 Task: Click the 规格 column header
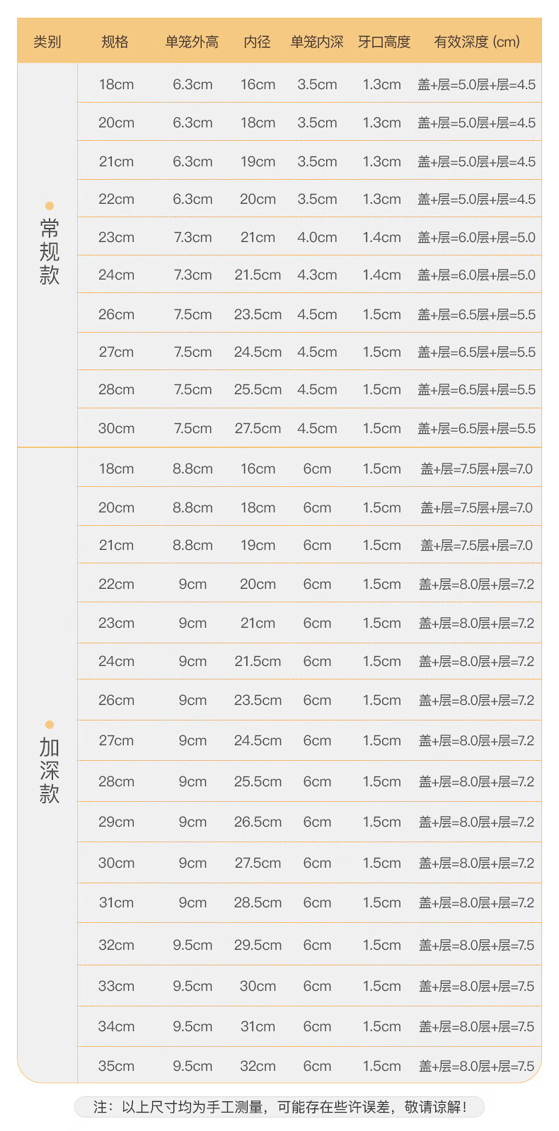tap(115, 42)
